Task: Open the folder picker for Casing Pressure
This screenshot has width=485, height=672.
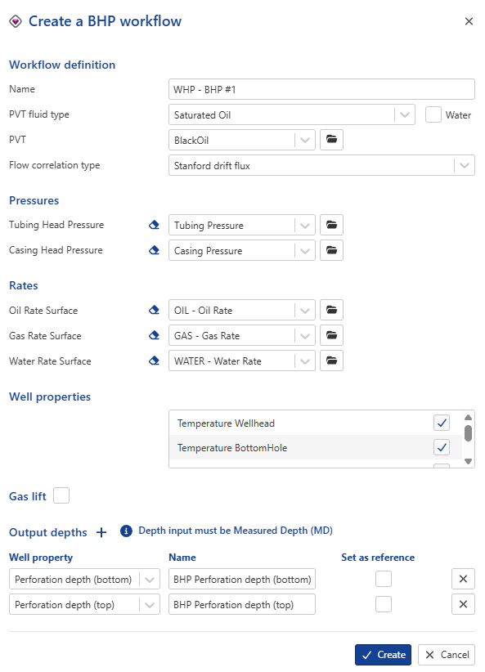Action: click(331, 250)
